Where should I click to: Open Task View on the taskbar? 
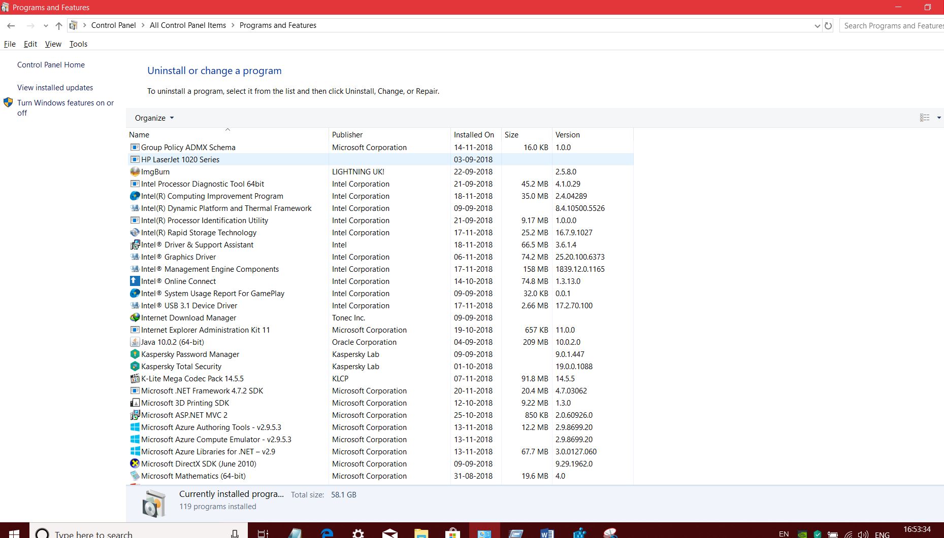pyautogui.click(x=263, y=533)
